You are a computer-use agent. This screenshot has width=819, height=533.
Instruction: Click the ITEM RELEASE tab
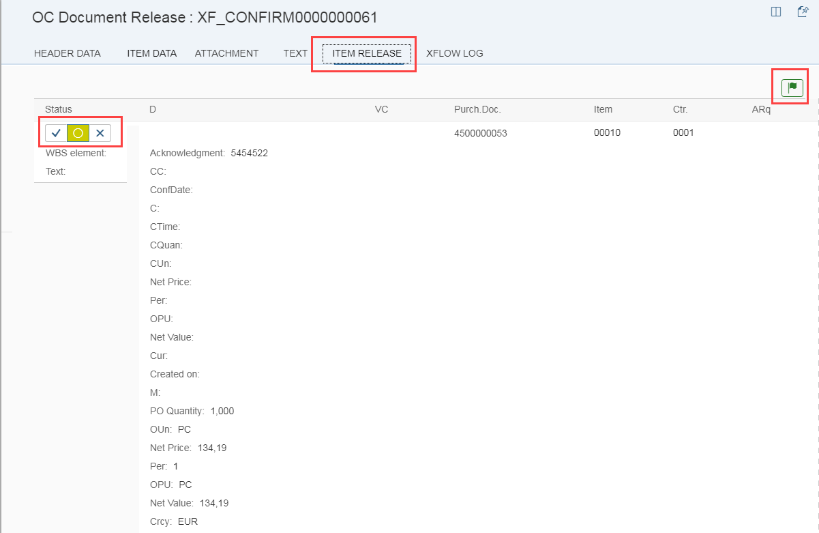click(x=367, y=53)
